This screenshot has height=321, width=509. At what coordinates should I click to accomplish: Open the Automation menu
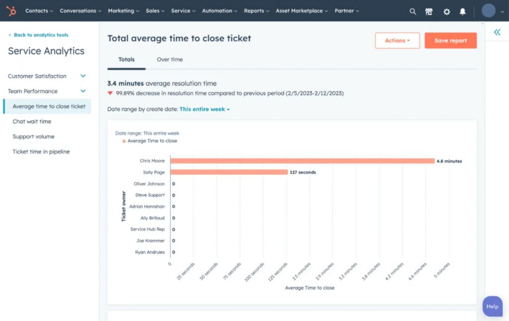coord(219,10)
